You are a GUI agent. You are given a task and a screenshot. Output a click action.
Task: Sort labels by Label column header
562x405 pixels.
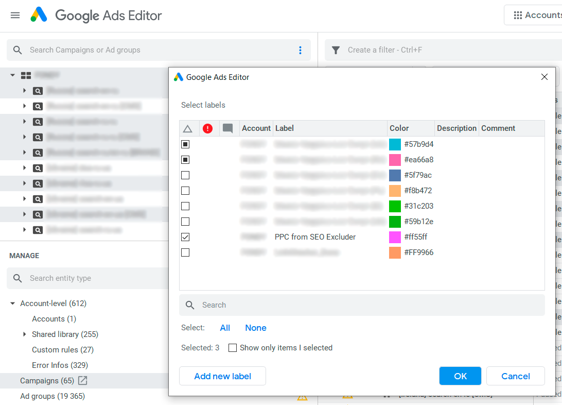click(x=330, y=128)
